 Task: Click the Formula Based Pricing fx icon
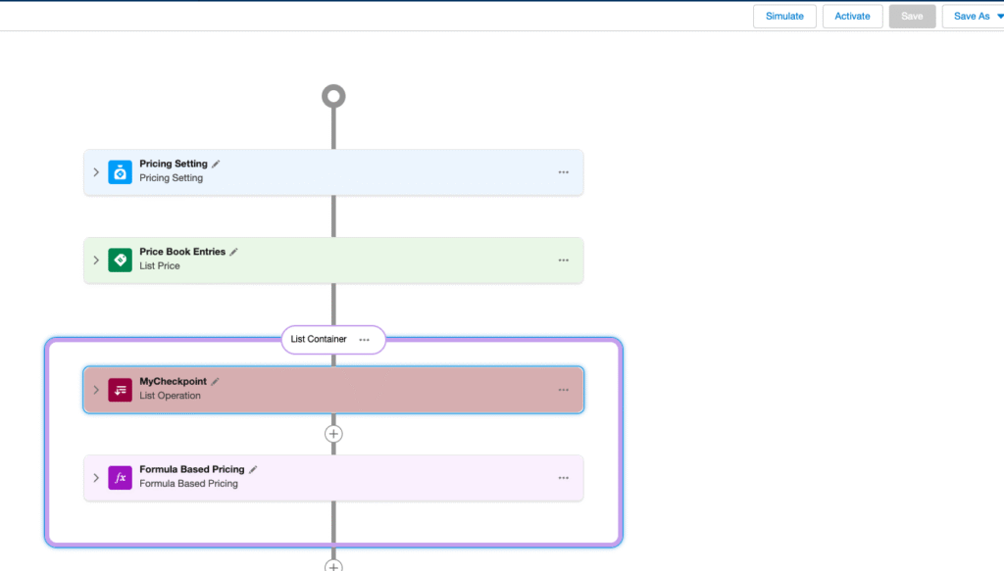[x=120, y=478]
